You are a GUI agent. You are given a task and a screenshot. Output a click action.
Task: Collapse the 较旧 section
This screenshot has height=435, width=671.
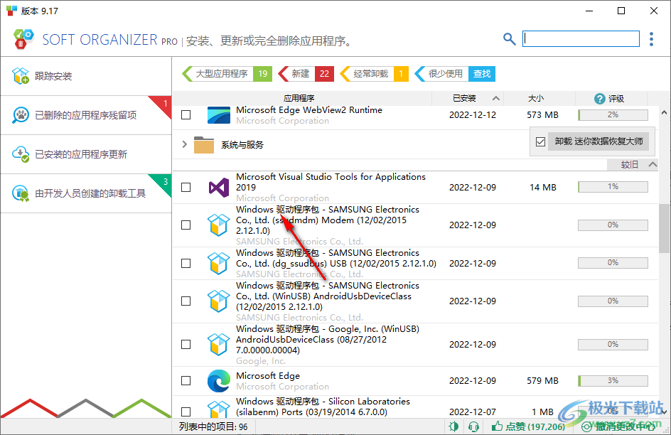653,165
